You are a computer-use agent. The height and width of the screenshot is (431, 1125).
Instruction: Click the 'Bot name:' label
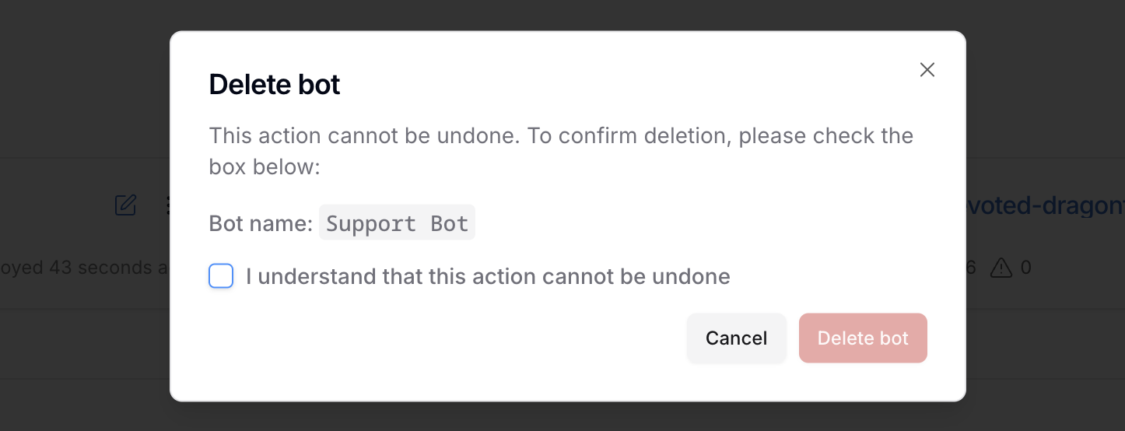coord(261,224)
